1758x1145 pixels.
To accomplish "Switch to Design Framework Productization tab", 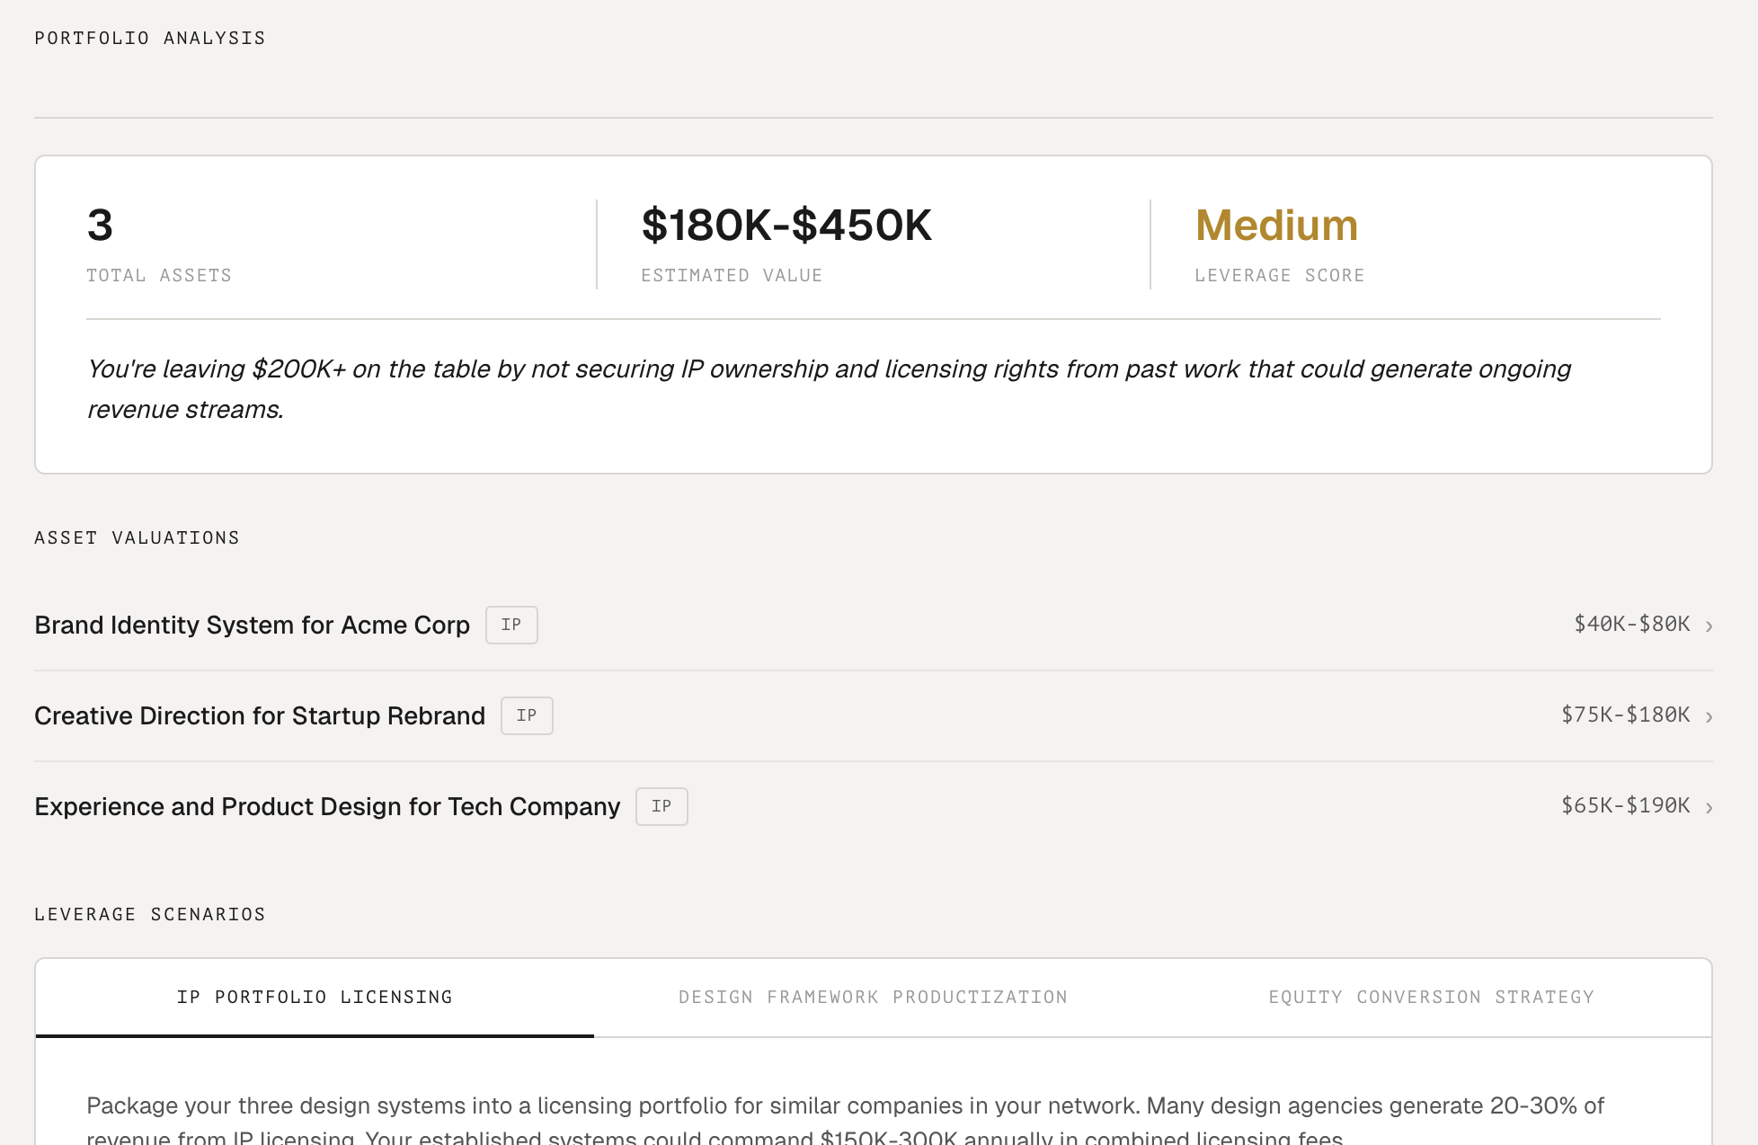I will [x=873, y=997].
